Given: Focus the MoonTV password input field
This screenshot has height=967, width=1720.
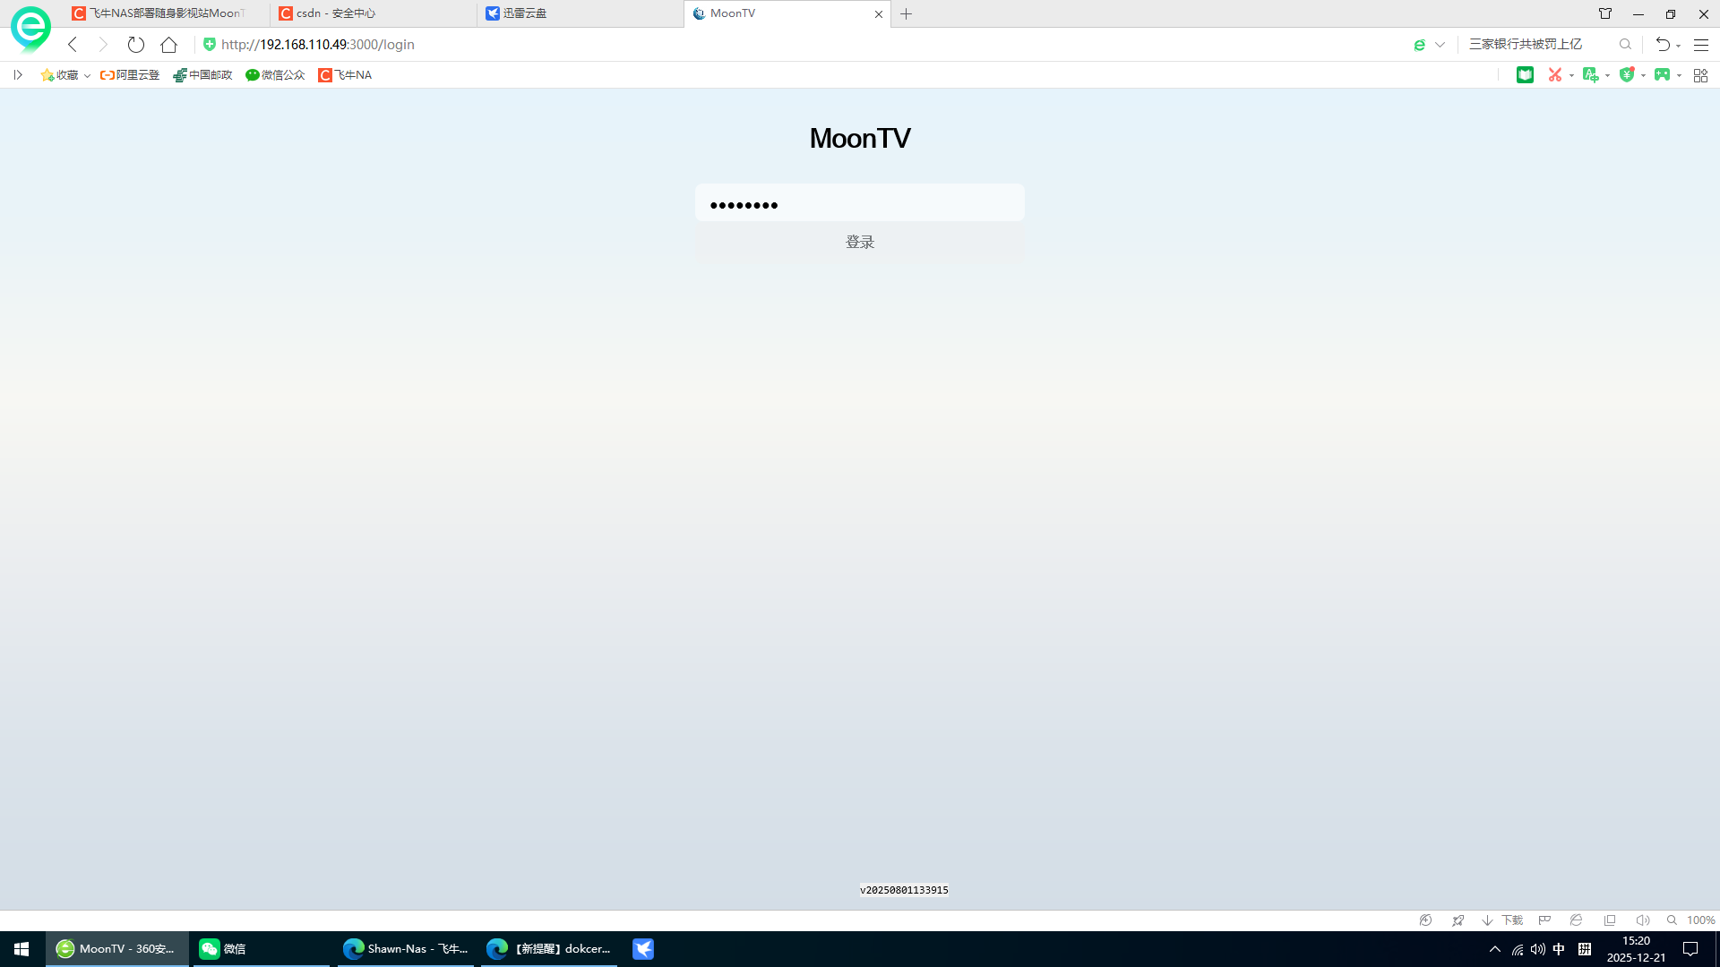Looking at the screenshot, I should pyautogui.click(x=859, y=203).
